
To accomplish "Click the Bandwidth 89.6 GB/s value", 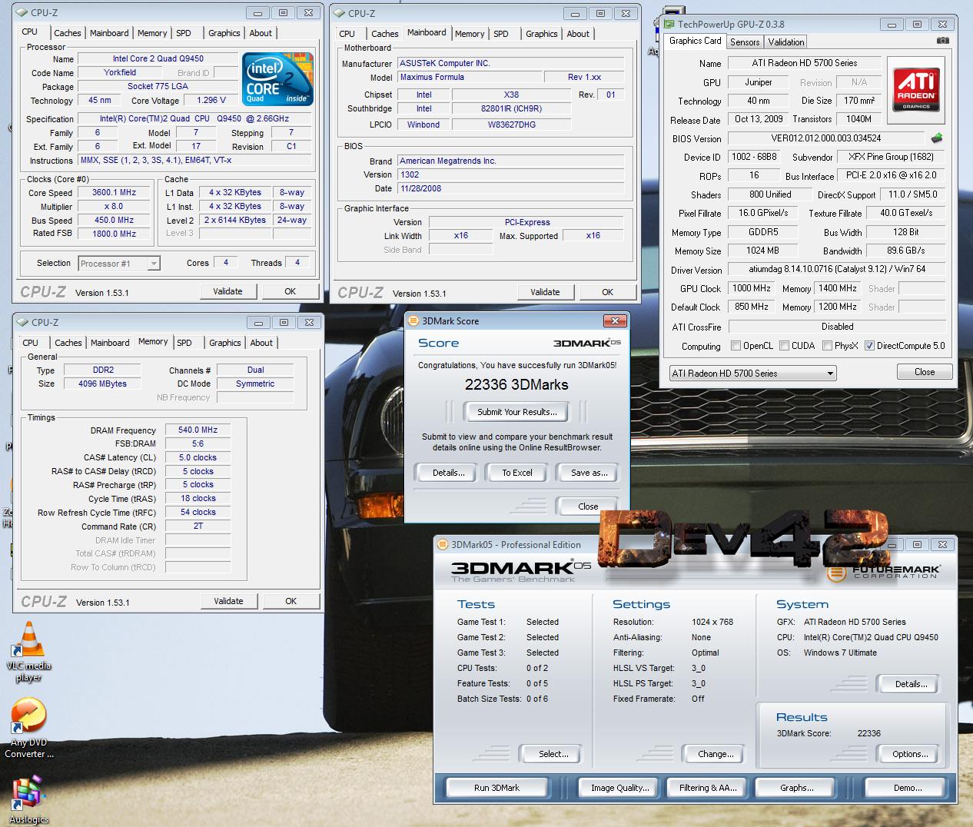I will click(x=905, y=251).
